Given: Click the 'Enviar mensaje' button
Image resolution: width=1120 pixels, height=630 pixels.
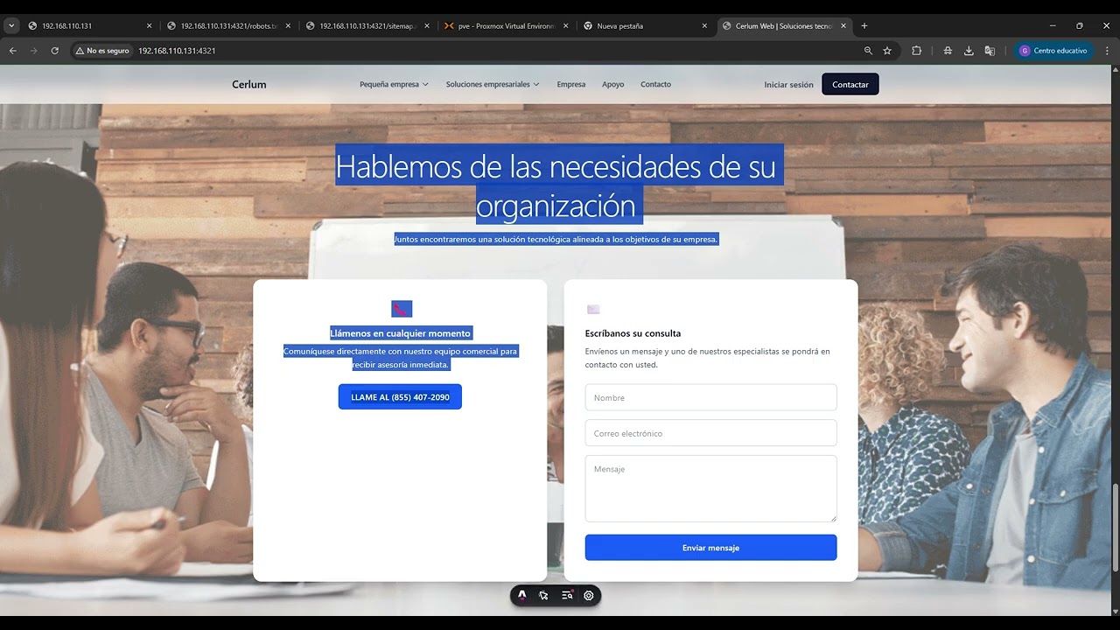Looking at the screenshot, I should click(710, 548).
